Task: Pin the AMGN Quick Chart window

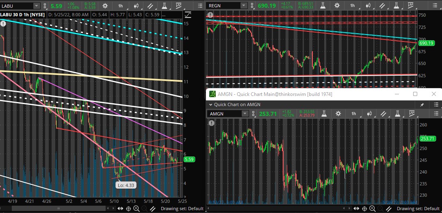Action: pos(422,104)
